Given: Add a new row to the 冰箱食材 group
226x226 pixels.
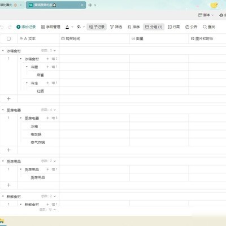Looking at the screenshot, I should point(8,99).
